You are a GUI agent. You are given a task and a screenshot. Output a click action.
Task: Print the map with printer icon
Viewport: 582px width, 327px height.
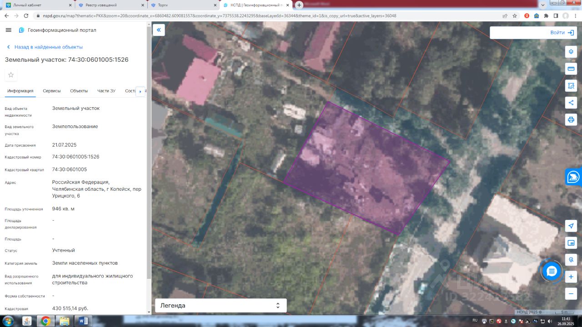571,120
